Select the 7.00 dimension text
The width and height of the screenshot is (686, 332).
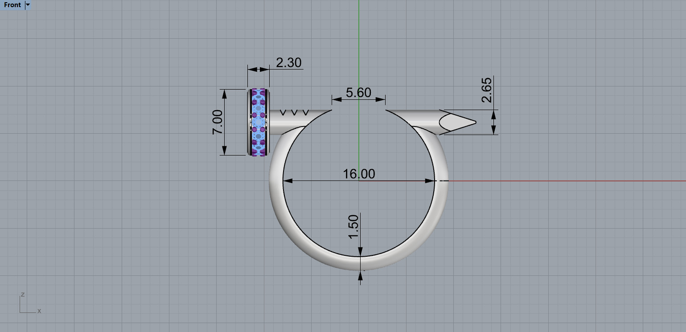click(218, 123)
